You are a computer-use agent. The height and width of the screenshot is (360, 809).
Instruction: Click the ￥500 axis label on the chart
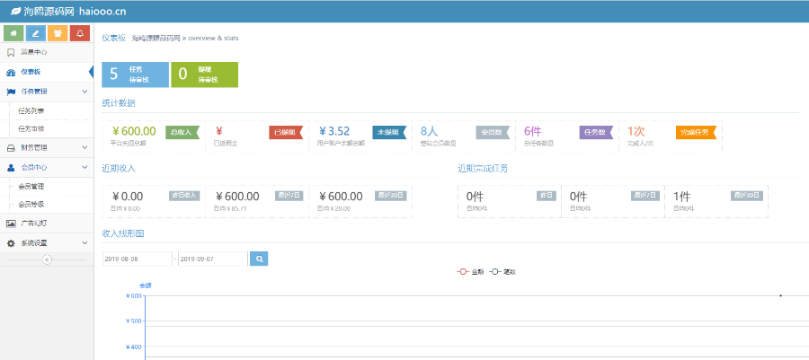pyautogui.click(x=133, y=320)
